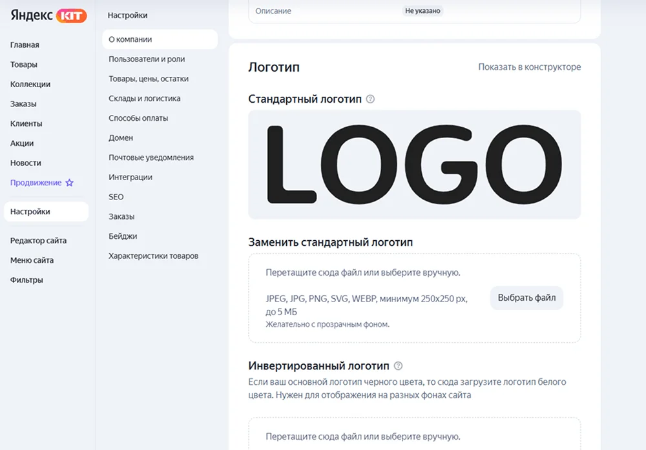Click the Заменить стандартный логотип heading

pyautogui.click(x=330, y=242)
